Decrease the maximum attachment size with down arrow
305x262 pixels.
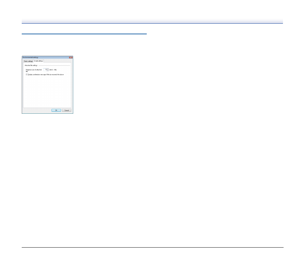coord(48,70)
